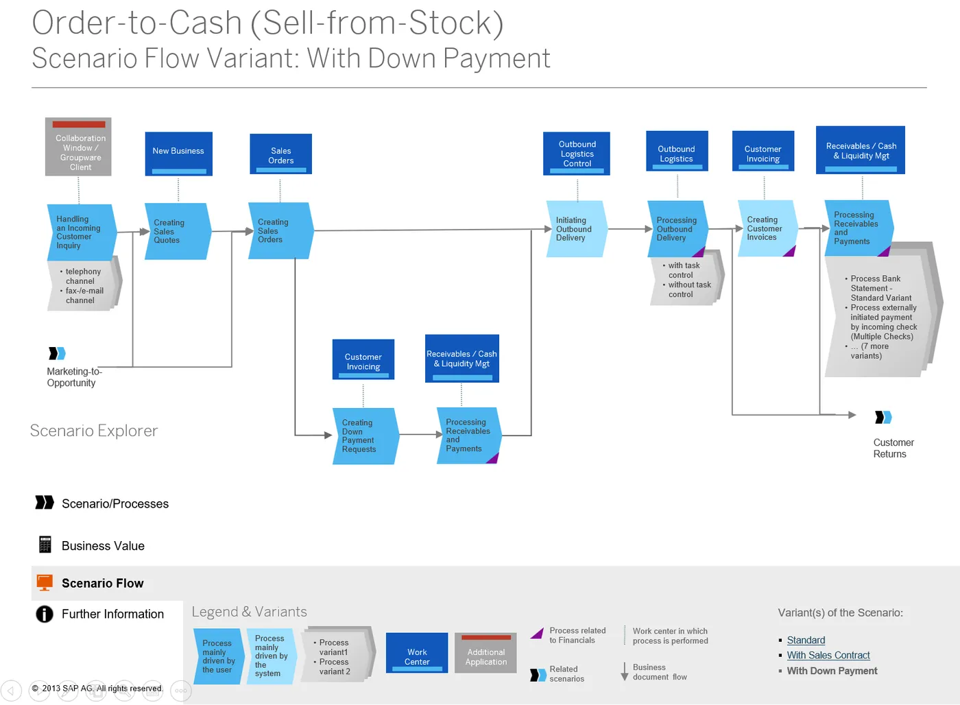This screenshot has height=705, width=960.
Task: Select the With Down Payment variant
Action: [832, 671]
